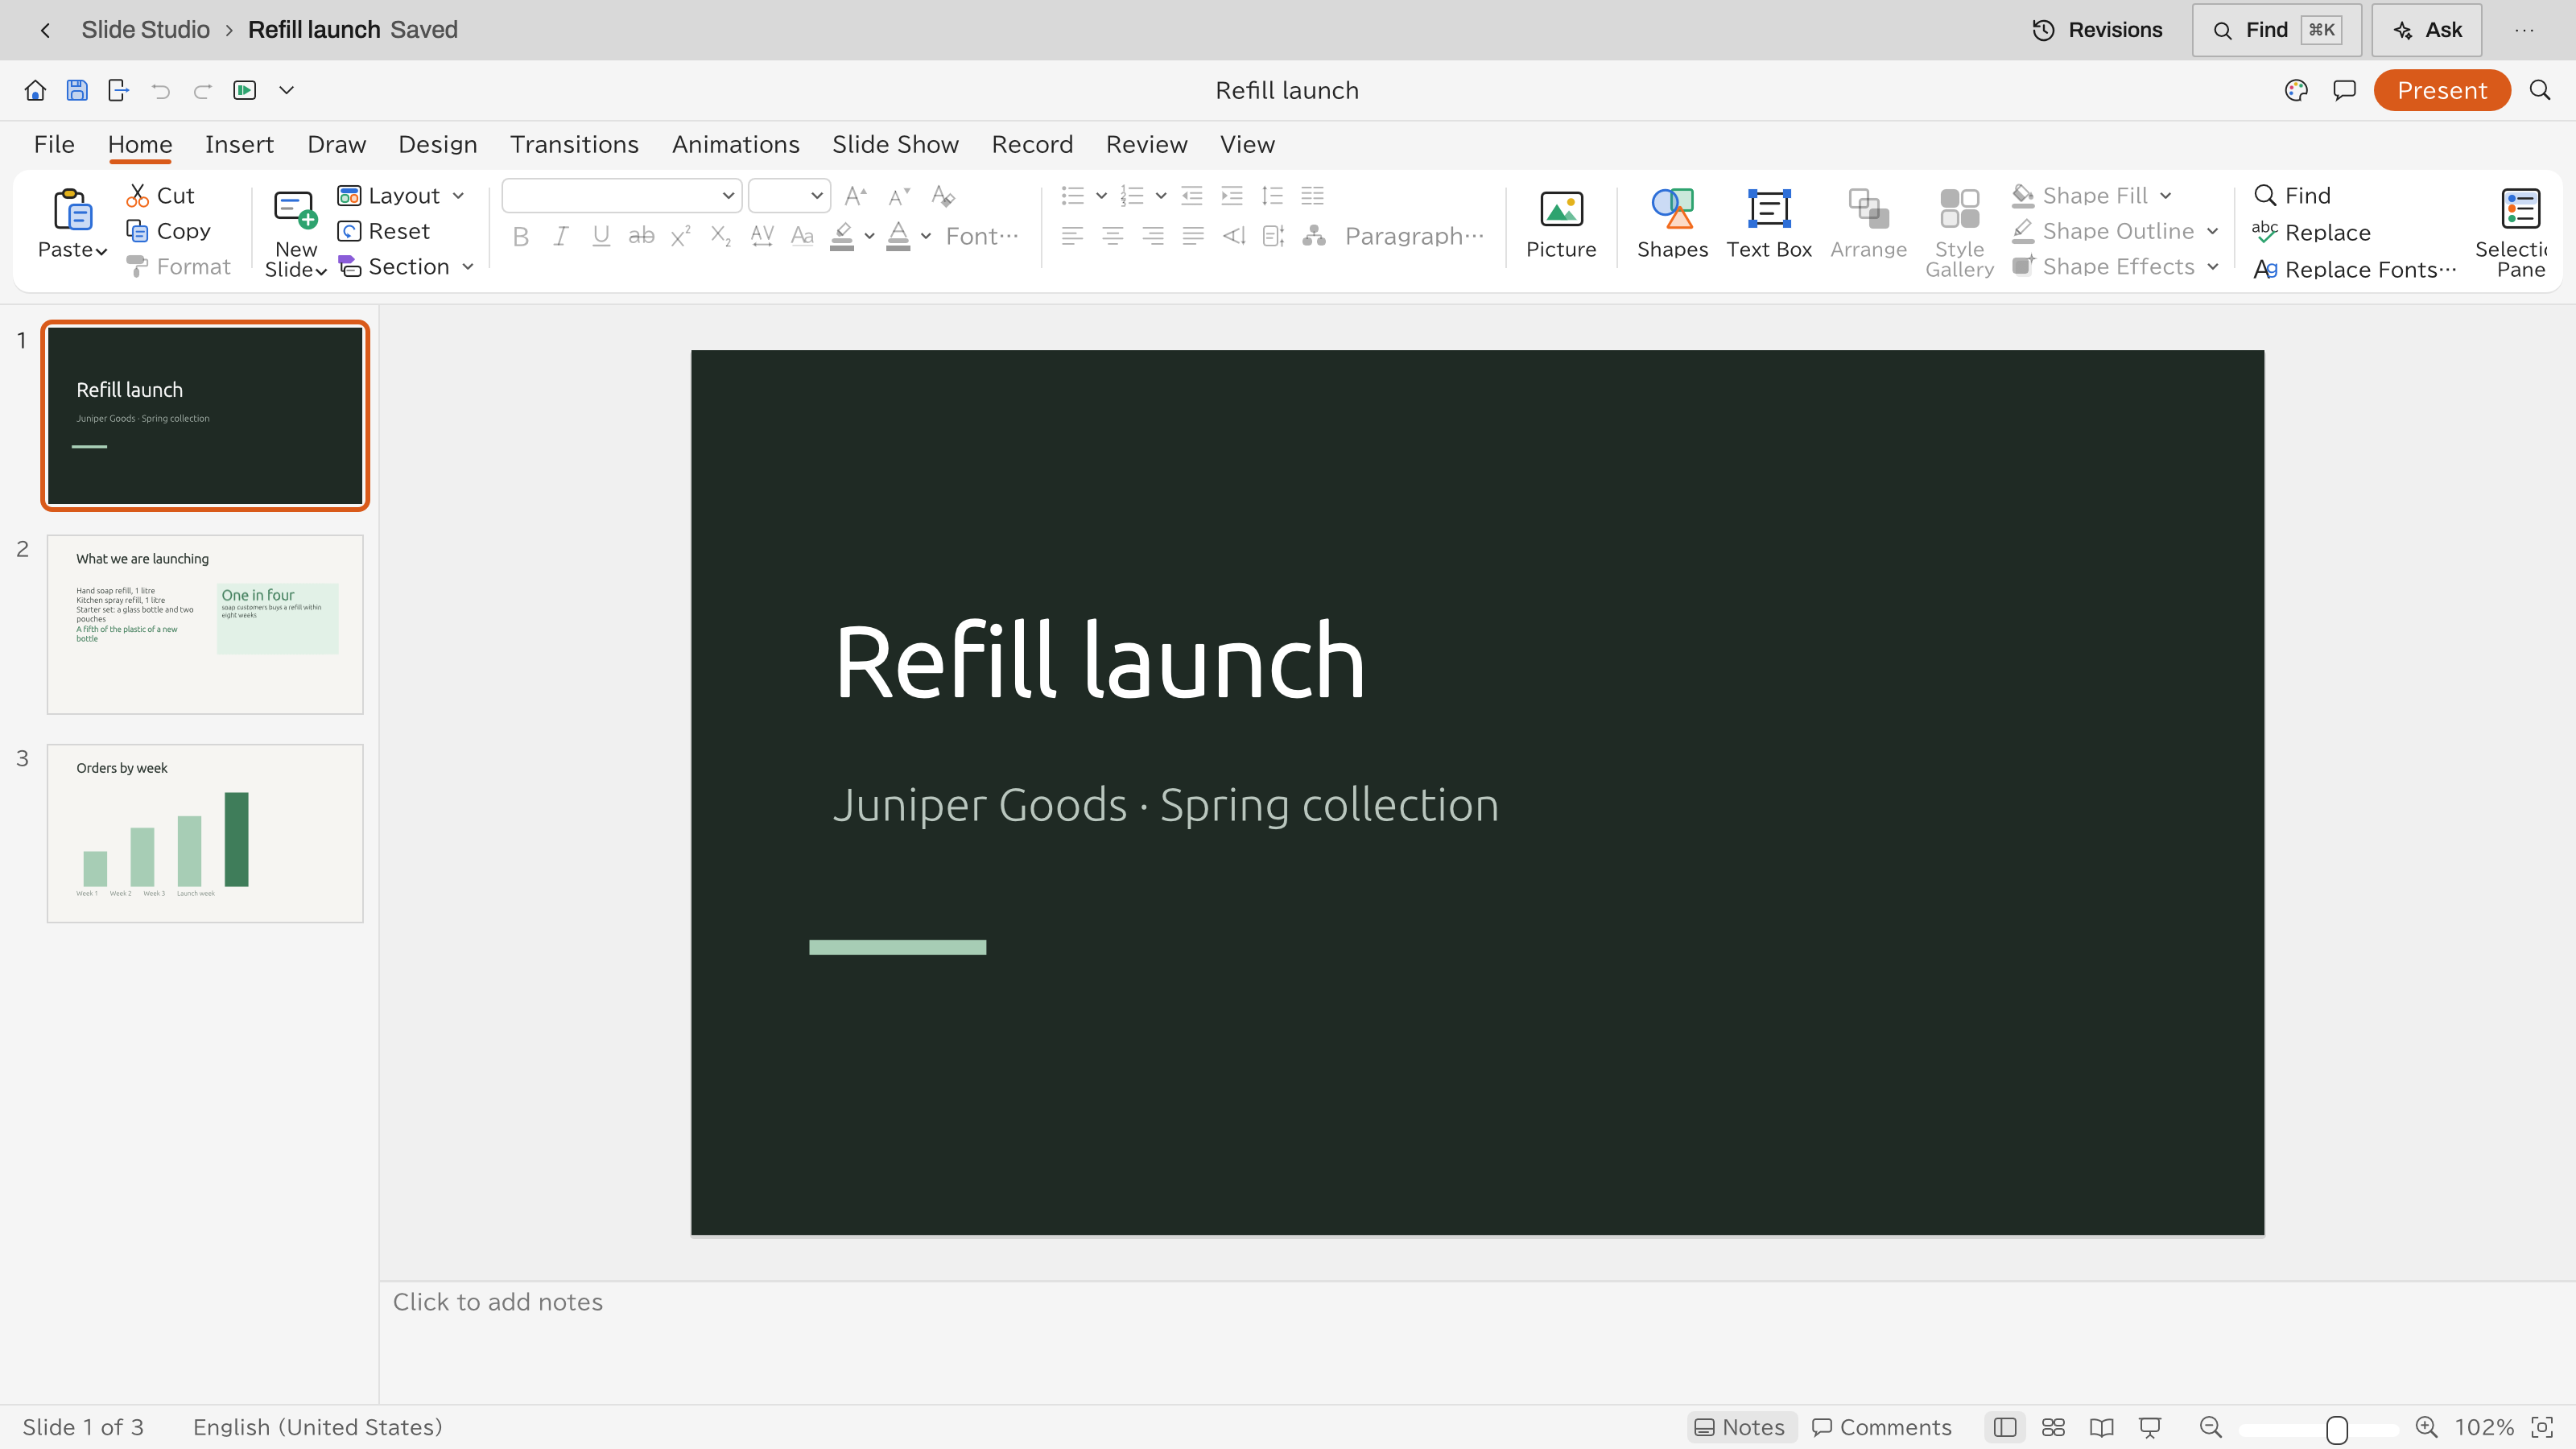This screenshot has height=1449, width=2576.
Task: Click the Redo arrow icon
Action: tap(202, 91)
